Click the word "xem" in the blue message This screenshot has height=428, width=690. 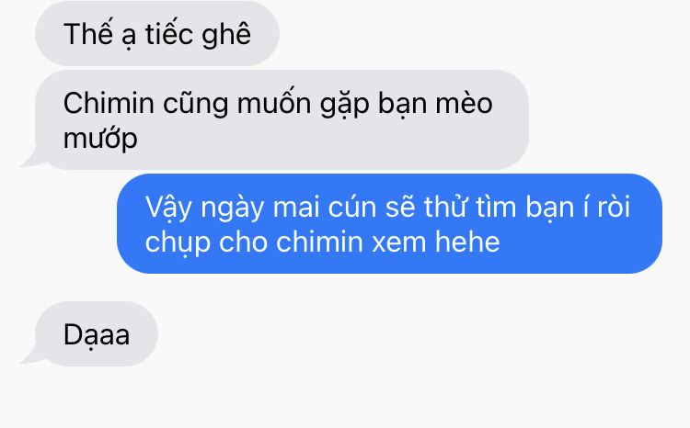[399, 242]
